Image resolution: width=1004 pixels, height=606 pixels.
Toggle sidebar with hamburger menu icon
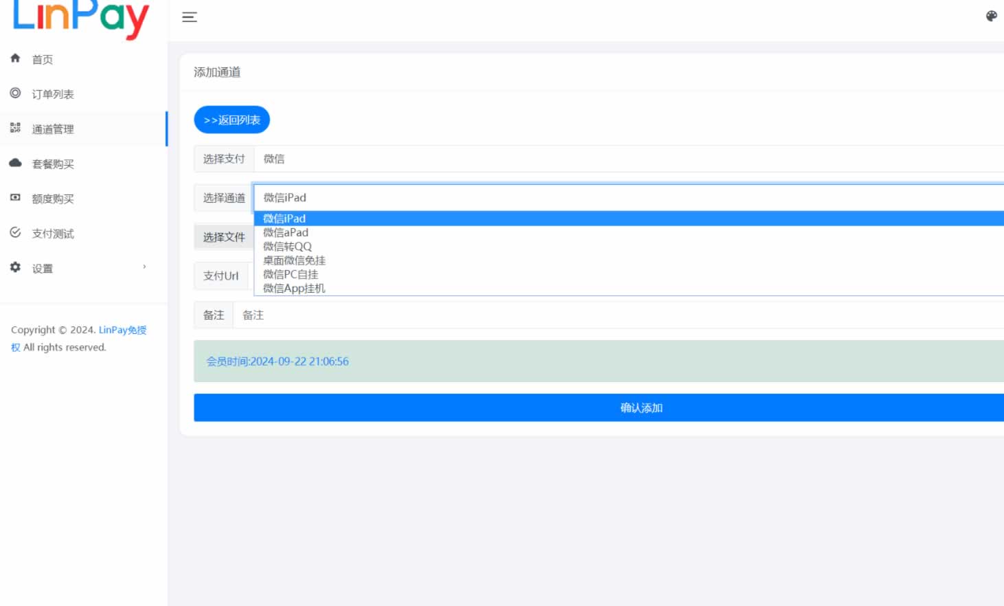click(190, 17)
